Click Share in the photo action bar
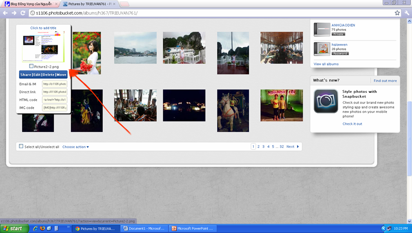This screenshot has height=233, width=412. 25,75
